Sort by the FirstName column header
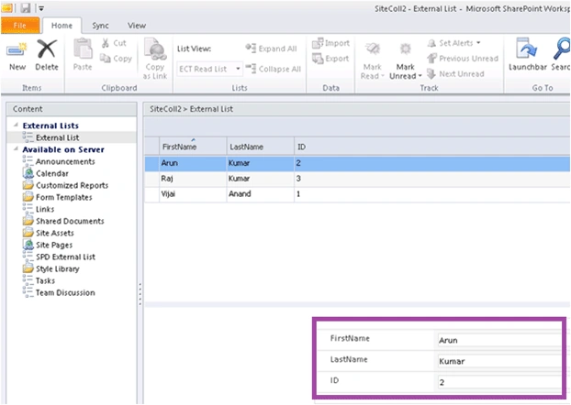571x405 pixels. point(193,147)
